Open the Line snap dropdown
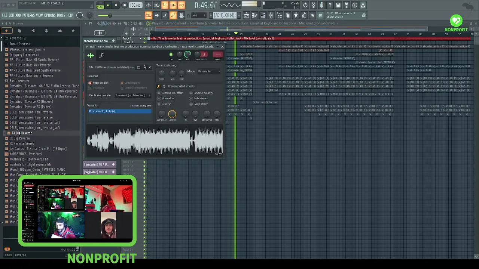This screenshot has width=479, height=269. coord(199,15)
